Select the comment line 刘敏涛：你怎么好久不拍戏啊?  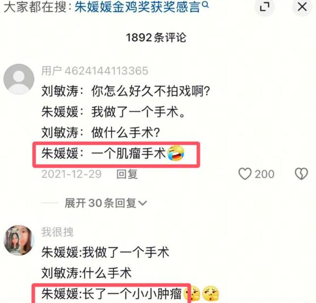click(x=126, y=91)
